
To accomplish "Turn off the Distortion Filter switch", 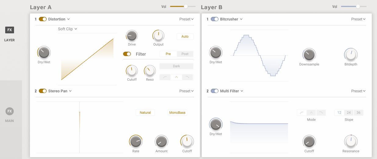I will tap(127, 54).
